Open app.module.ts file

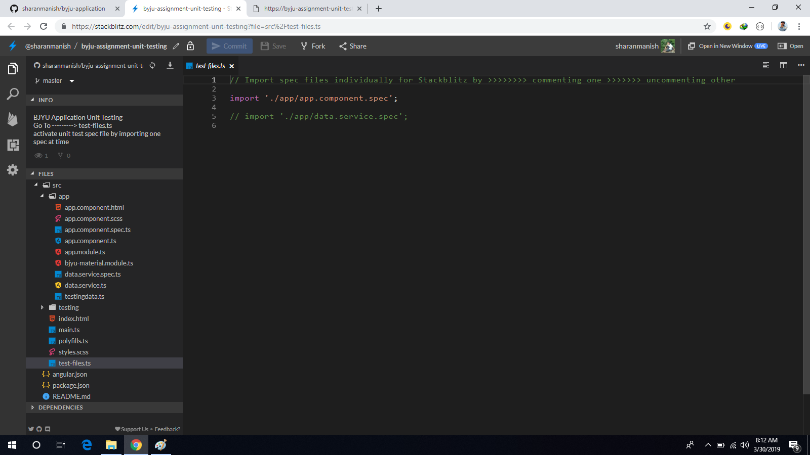coord(85,252)
